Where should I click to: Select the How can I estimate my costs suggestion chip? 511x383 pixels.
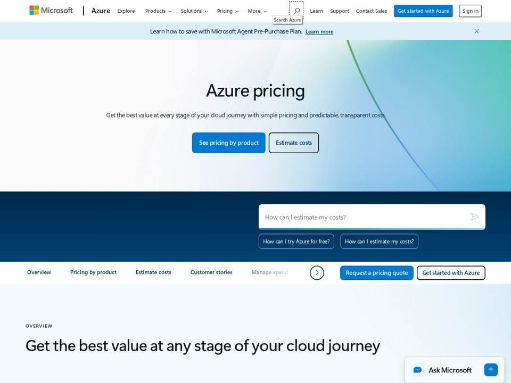click(x=380, y=242)
